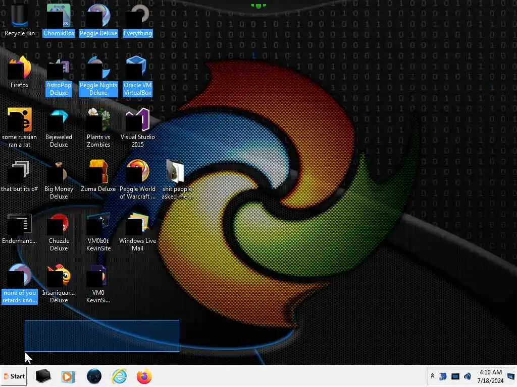The width and height of the screenshot is (517, 387).
Task: Click the black box taskbar icon
Action: [43, 376]
